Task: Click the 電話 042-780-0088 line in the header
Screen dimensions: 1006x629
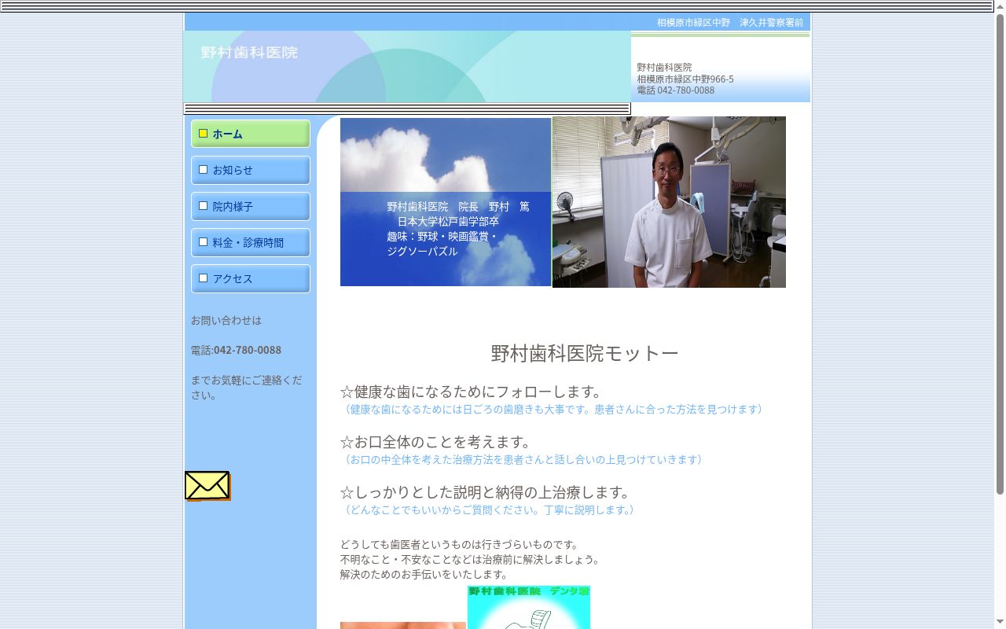Action: pos(676,90)
